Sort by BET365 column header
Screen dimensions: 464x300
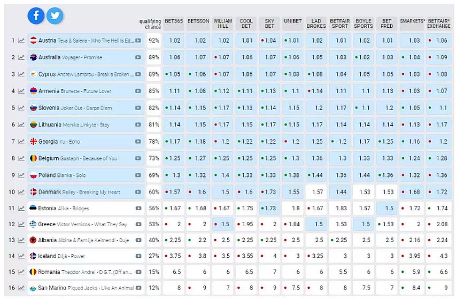[x=174, y=21]
